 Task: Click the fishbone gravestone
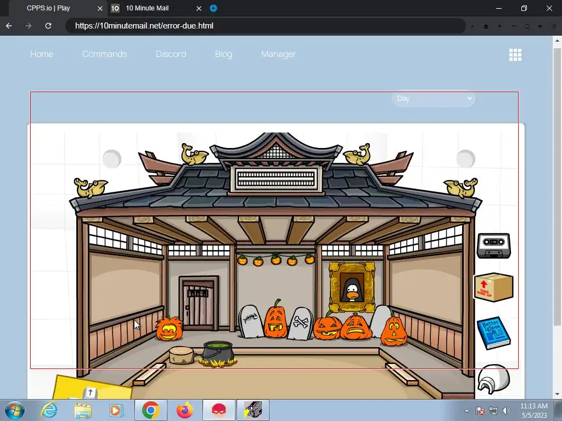tap(251, 321)
